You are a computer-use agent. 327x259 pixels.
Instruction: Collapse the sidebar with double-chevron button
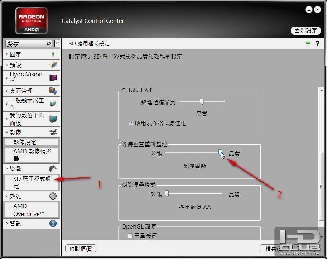57,44
